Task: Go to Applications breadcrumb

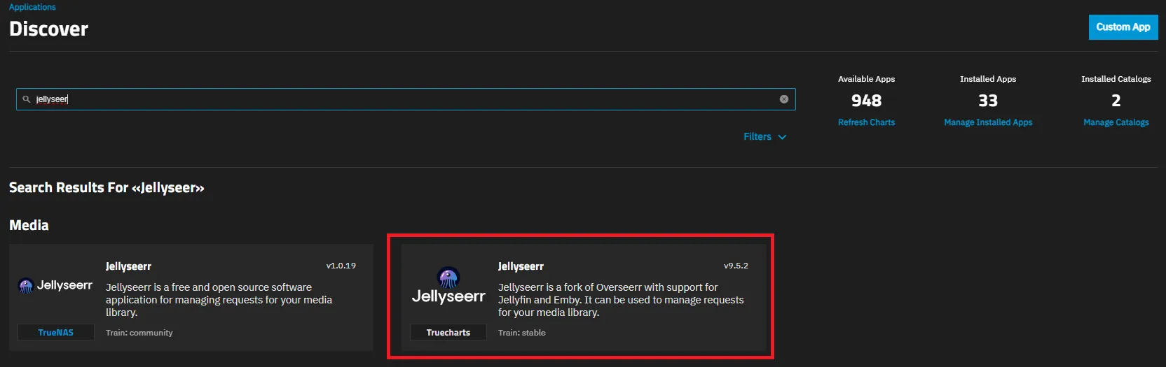Action: tap(32, 7)
